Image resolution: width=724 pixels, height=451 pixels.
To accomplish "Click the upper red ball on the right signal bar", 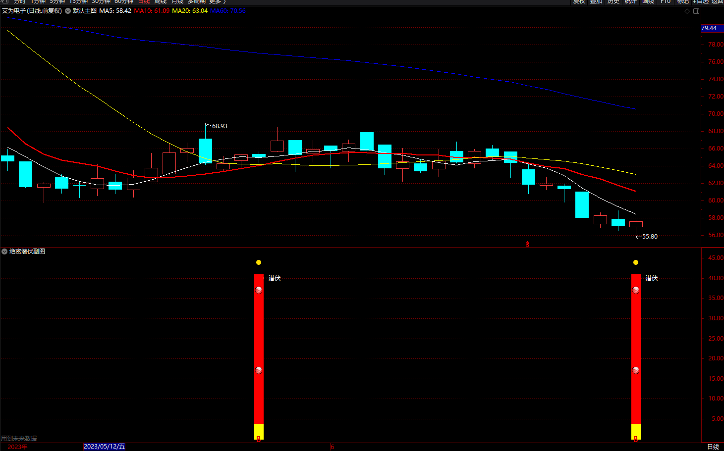I will coord(636,290).
